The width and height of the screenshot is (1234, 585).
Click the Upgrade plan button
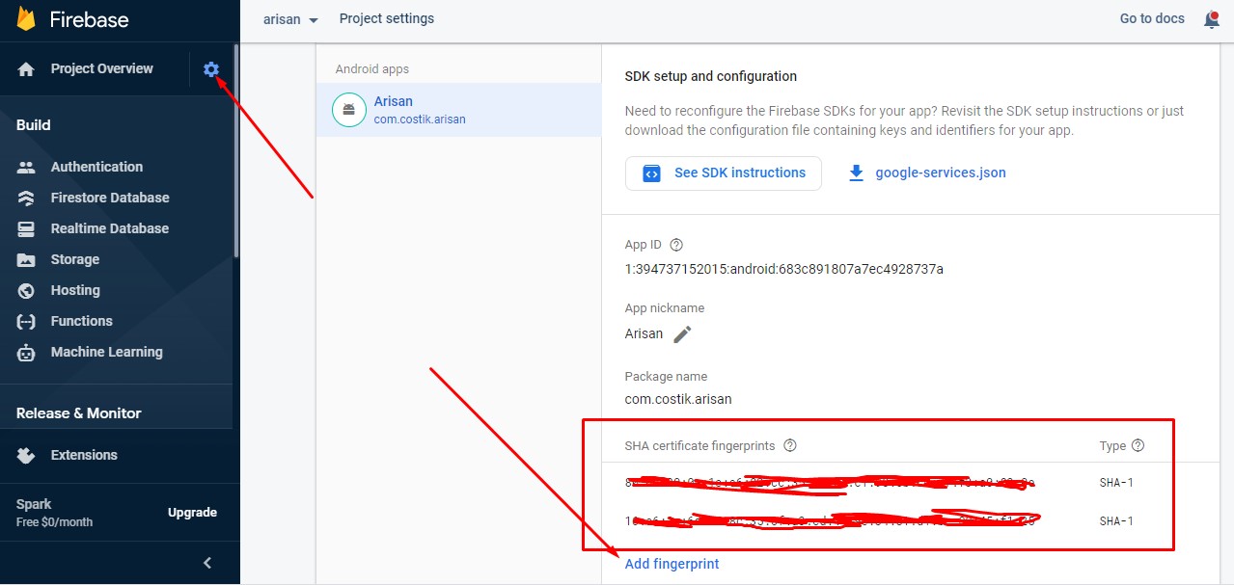coord(192,513)
